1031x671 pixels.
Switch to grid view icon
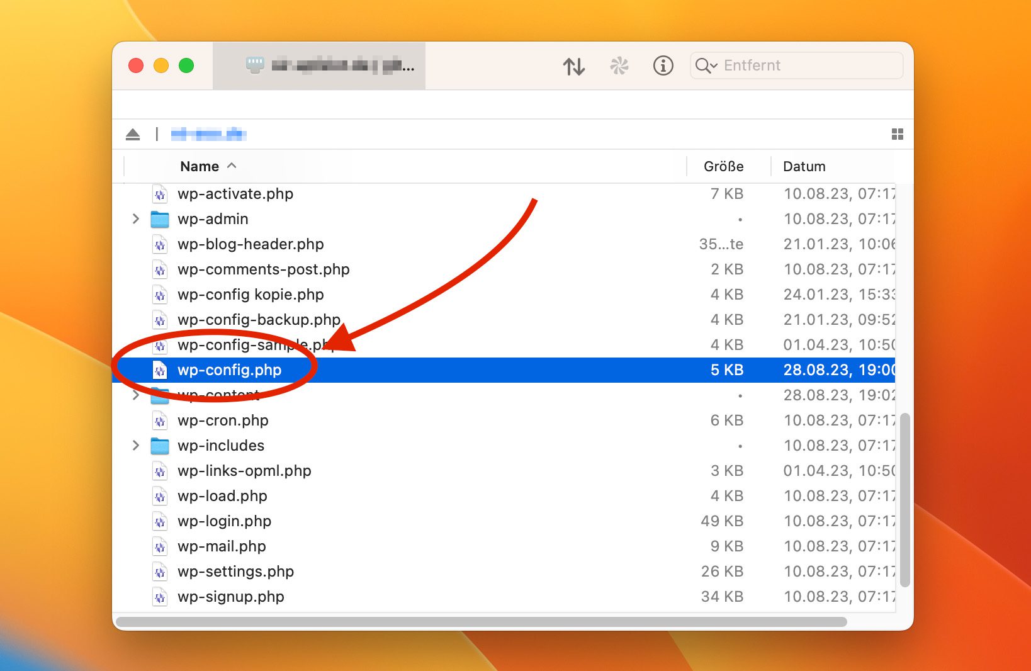[x=897, y=134]
